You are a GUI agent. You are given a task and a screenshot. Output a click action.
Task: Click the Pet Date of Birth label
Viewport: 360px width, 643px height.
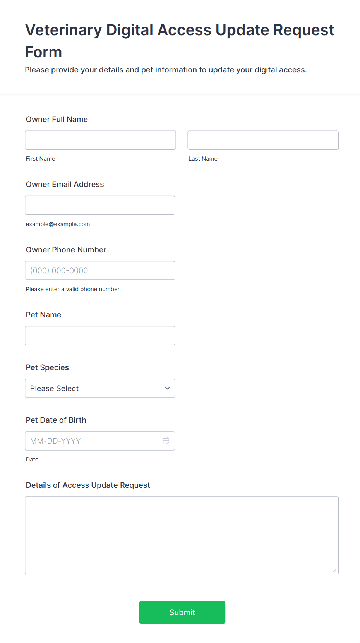tap(56, 420)
